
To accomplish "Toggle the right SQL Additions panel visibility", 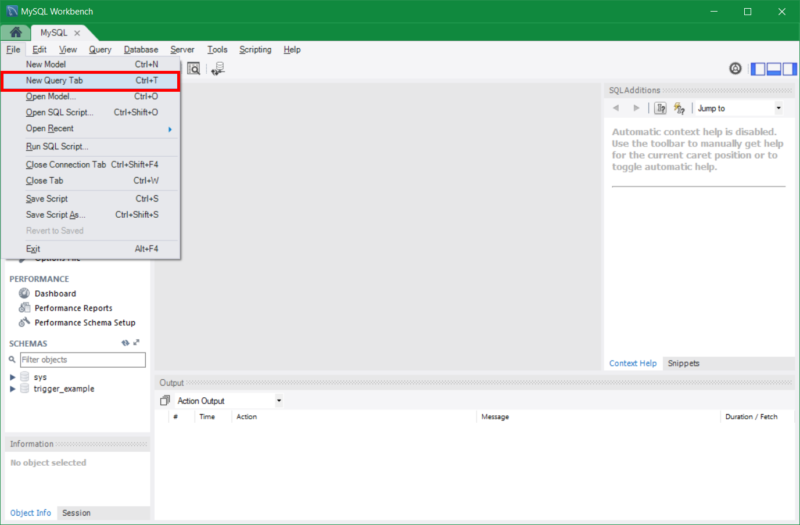I will click(x=790, y=69).
